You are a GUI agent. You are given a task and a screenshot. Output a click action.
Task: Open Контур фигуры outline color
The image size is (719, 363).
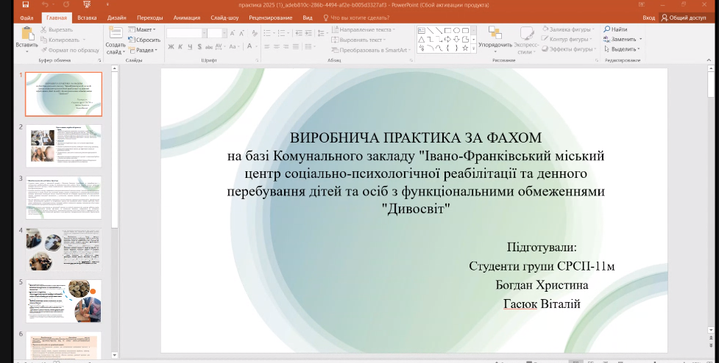coord(567,40)
